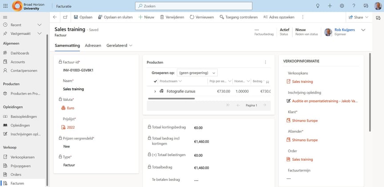Viewport: 384px width, 187px height.
Task: Open Afzender Shimano Europe link
Action: pos(304,140)
